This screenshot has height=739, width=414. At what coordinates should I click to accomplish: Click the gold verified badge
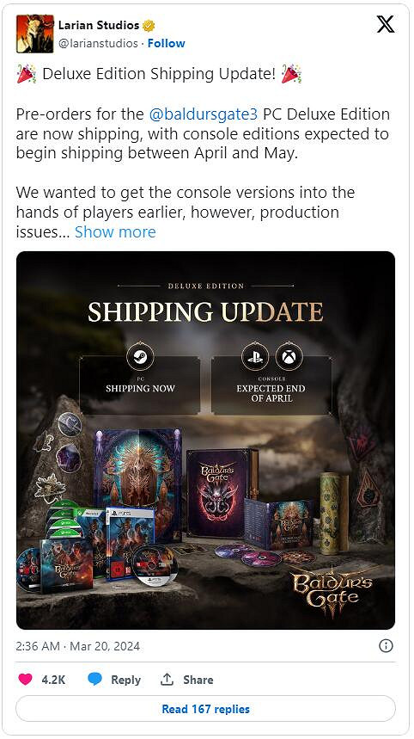149,26
